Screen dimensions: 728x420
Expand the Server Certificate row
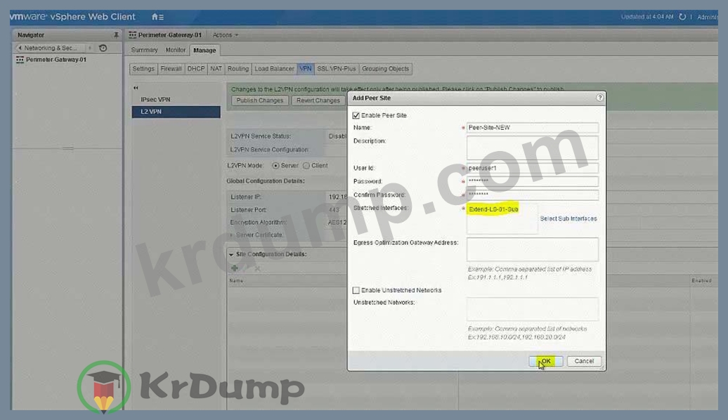point(231,235)
